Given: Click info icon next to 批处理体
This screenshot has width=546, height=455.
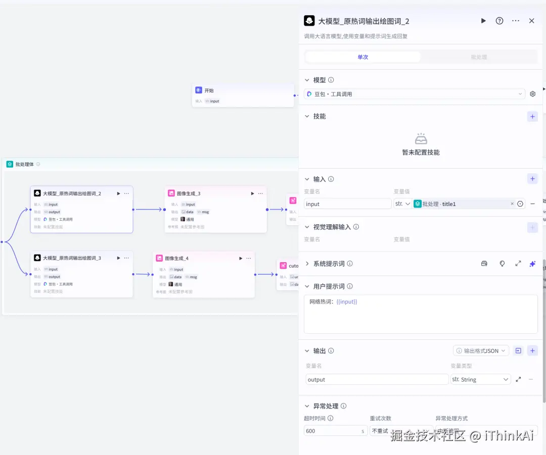Looking at the screenshot, I should coord(38,164).
